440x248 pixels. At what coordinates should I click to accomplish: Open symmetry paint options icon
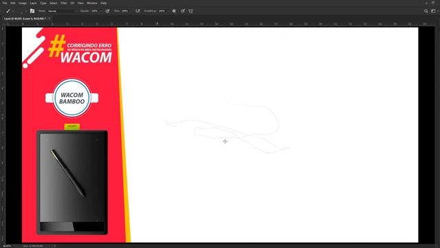point(190,11)
